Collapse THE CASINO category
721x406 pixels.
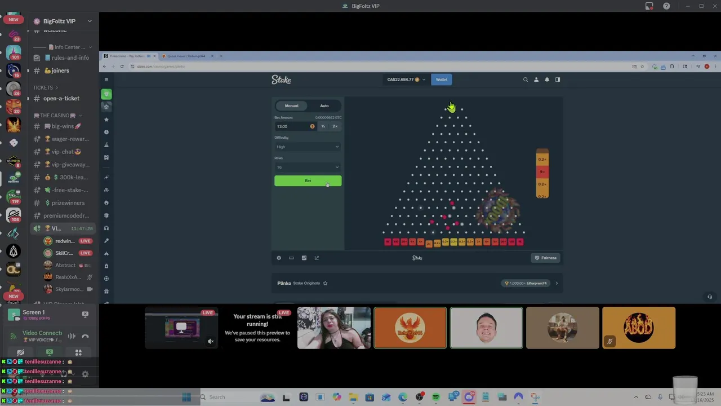click(57, 115)
